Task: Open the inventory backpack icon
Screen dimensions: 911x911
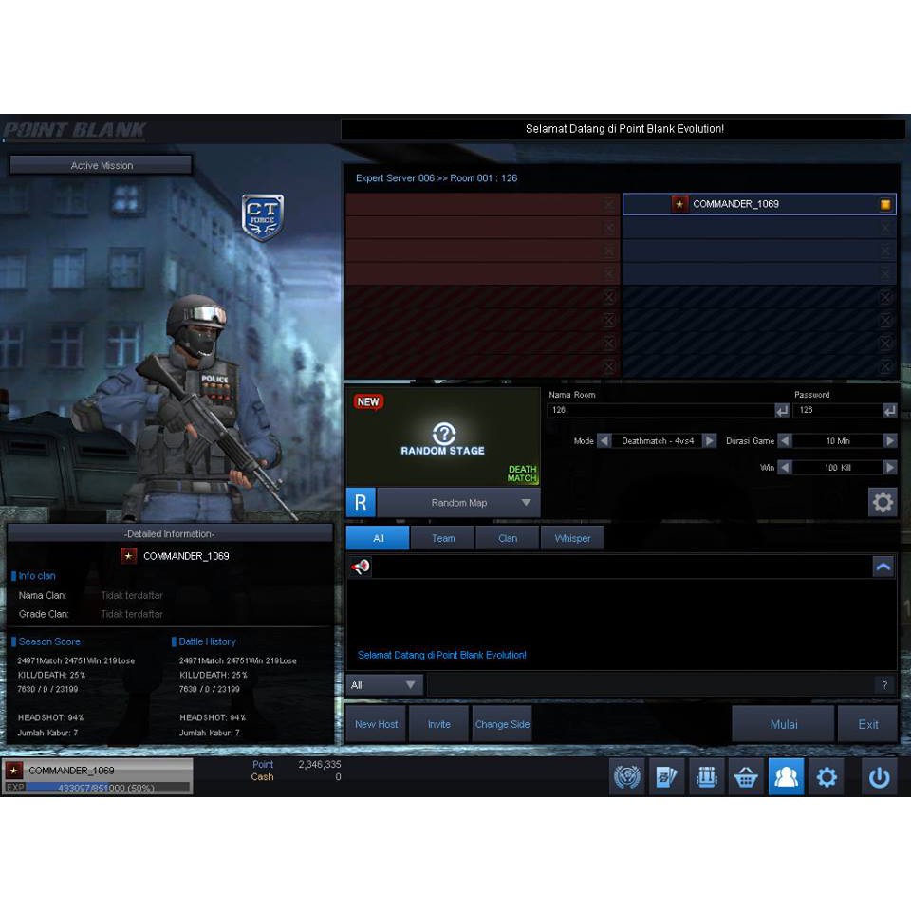Action: point(706,777)
